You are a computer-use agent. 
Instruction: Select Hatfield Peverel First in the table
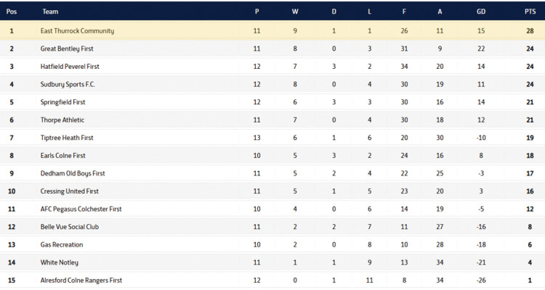coord(70,66)
